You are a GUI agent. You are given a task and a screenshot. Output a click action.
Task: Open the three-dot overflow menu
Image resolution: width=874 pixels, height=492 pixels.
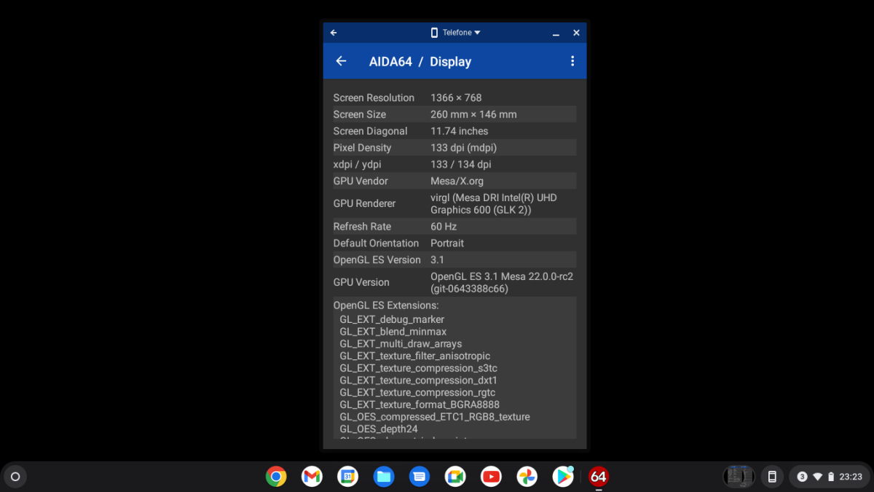click(572, 61)
